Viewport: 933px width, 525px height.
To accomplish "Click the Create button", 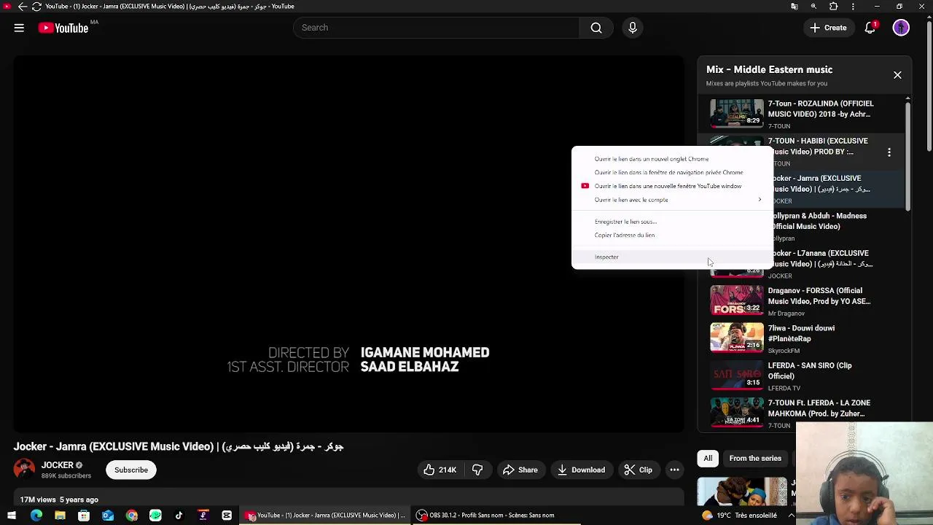I will click(x=828, y=28).
